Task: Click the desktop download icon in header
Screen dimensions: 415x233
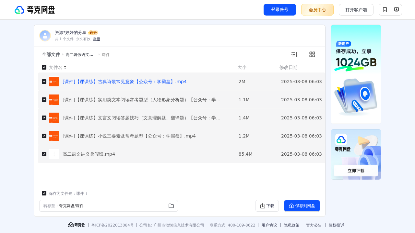Action: tap(396, 10)
